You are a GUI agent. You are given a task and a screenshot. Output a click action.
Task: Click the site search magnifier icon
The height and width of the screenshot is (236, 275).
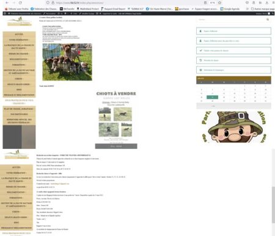(x=268, y=20)
